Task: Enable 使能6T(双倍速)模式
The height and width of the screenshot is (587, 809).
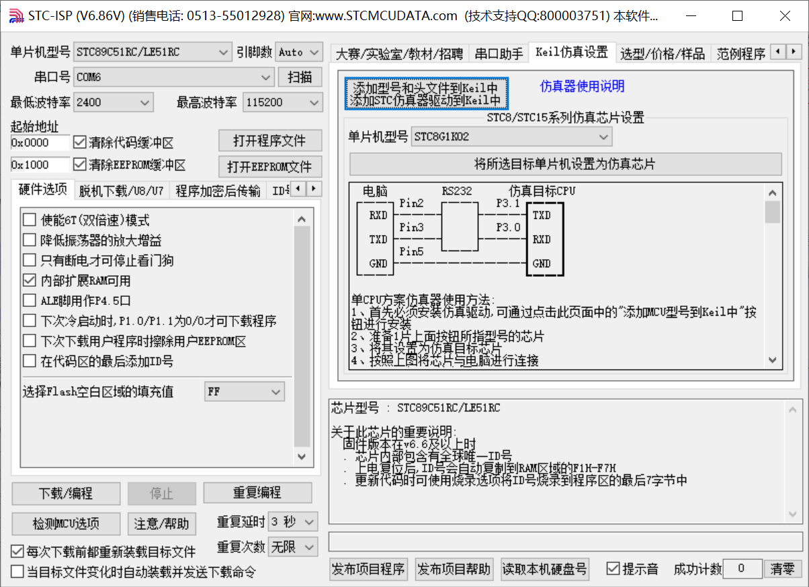Action: tap(29, 220)
